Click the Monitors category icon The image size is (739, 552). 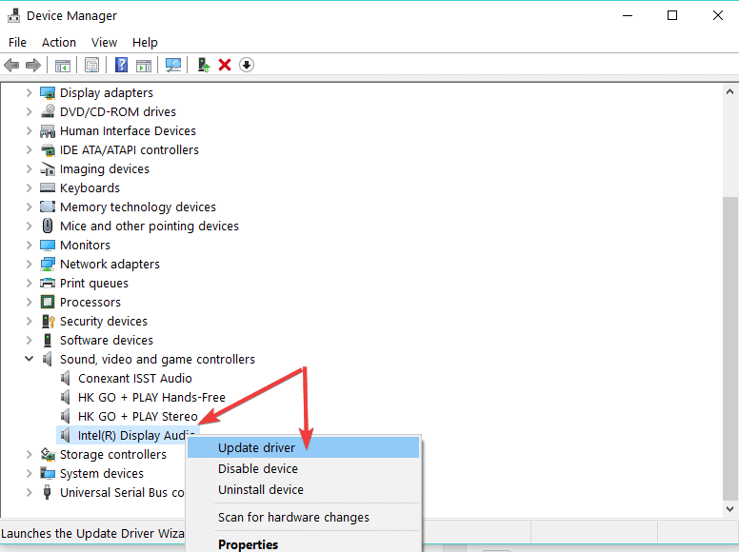coord(47,245)
